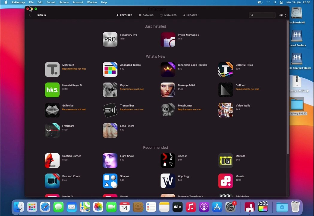
Task: Open FxFactory from the Dock
Action: pos(249,207)
